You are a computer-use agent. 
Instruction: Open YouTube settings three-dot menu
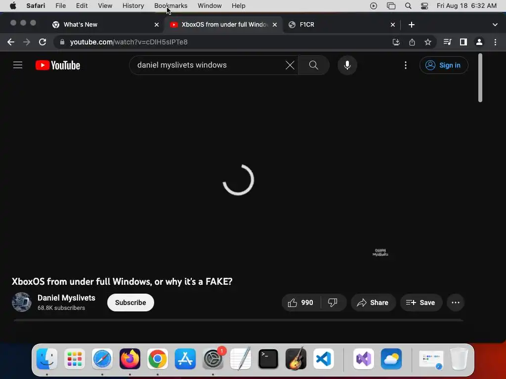coord(406,65)
